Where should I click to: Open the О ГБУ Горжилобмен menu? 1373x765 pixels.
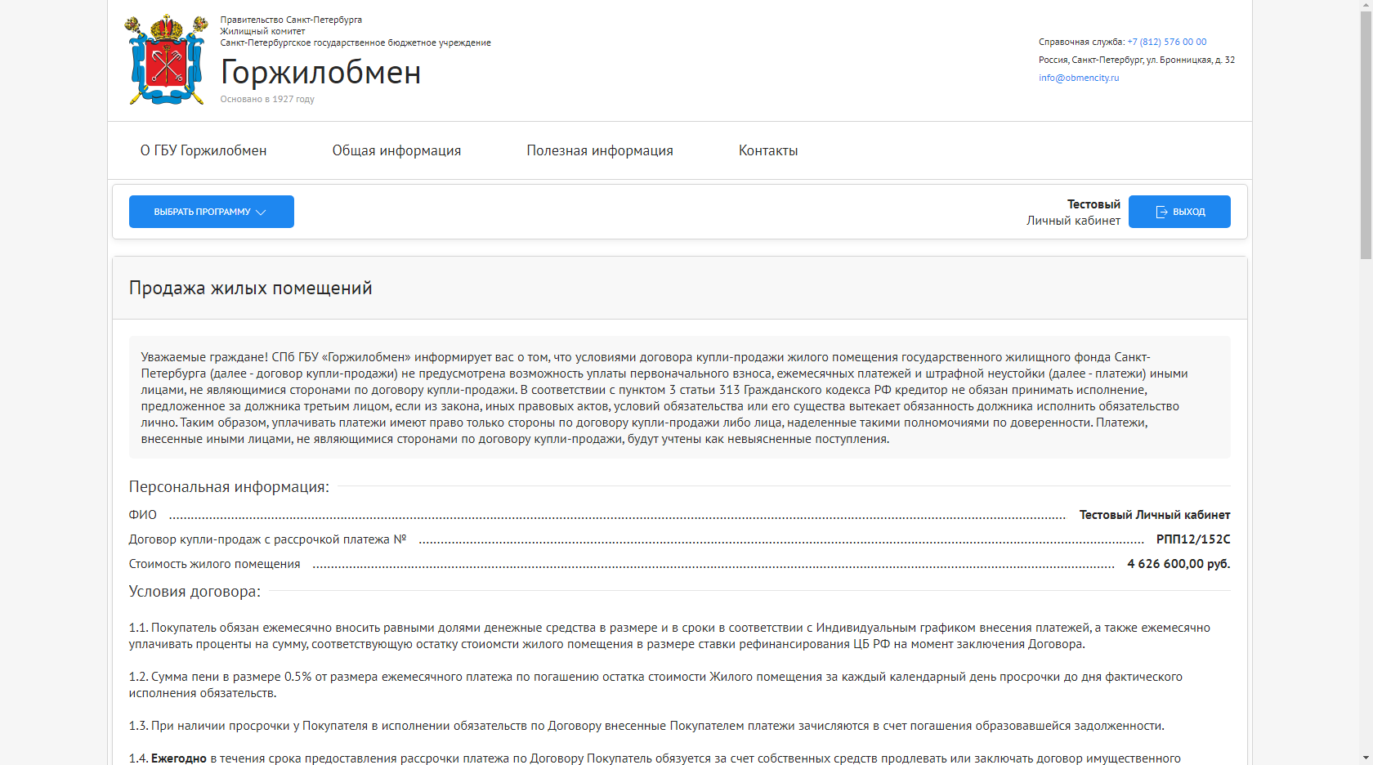(x=203, y=150)
